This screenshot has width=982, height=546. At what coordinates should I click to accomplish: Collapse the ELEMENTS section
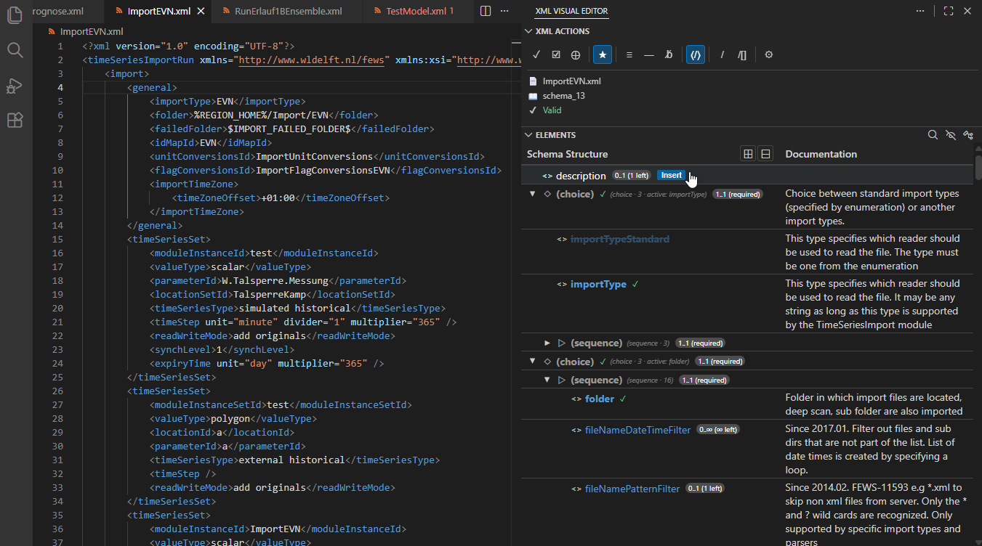click(528, 135)
